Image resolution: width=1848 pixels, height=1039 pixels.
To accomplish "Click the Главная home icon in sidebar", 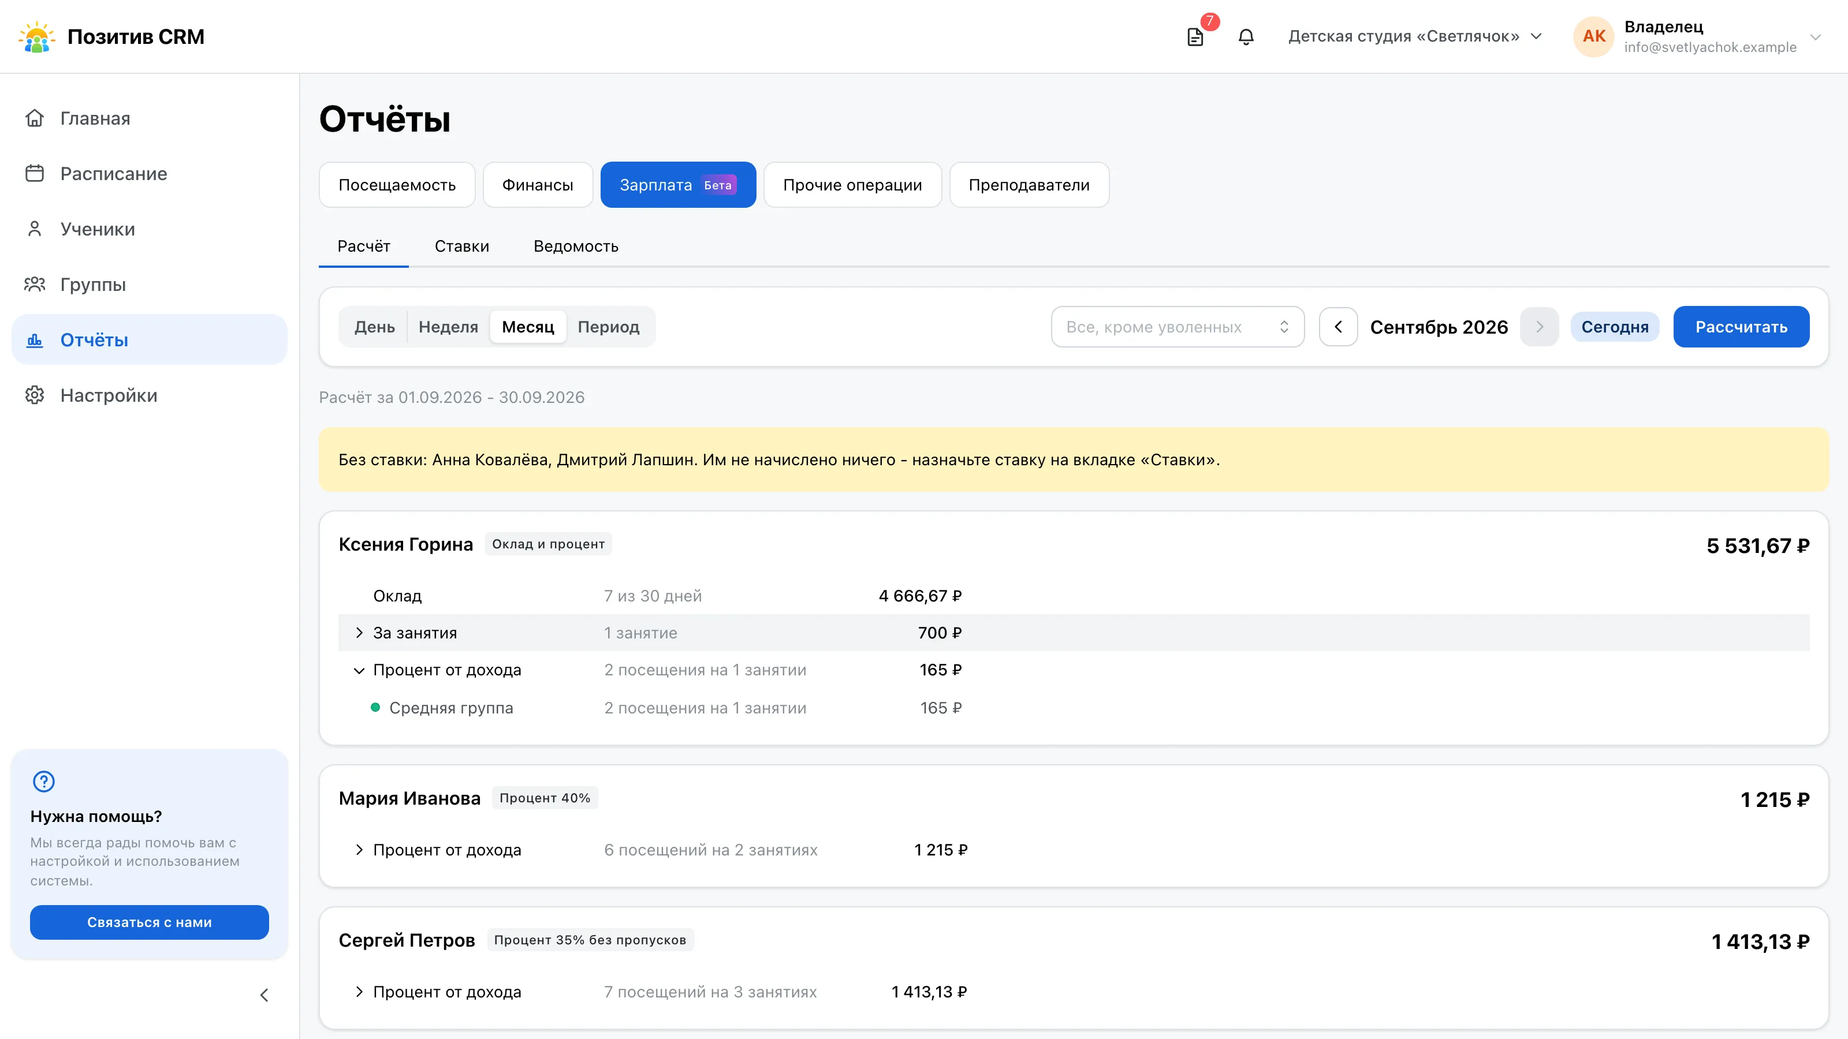I will point(35,118).
